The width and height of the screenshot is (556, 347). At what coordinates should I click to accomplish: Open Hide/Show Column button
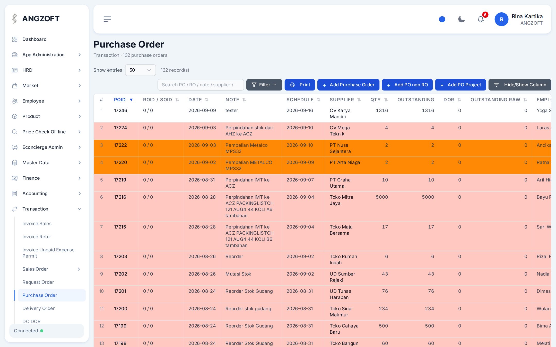coord(520,85)
